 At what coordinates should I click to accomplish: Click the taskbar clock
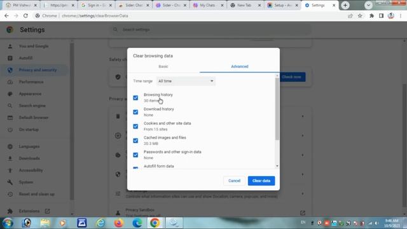pos(392,223)
